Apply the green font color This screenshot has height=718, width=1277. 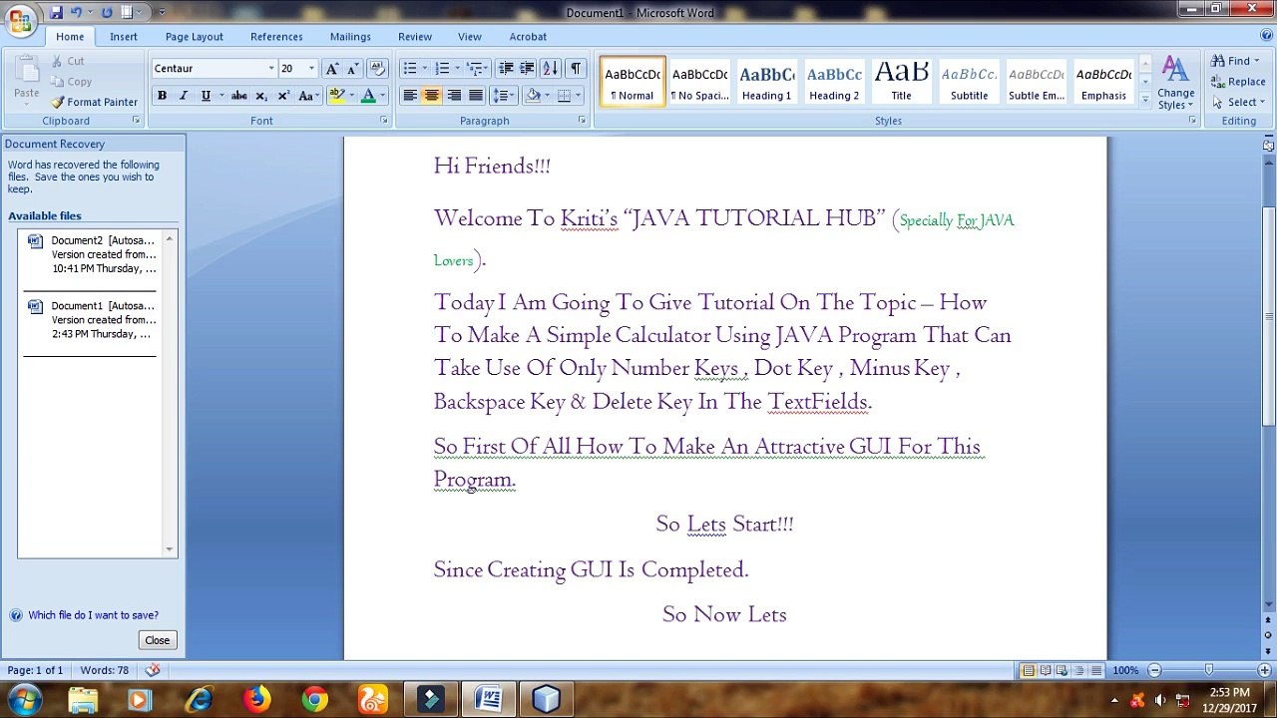coord(368,96)
